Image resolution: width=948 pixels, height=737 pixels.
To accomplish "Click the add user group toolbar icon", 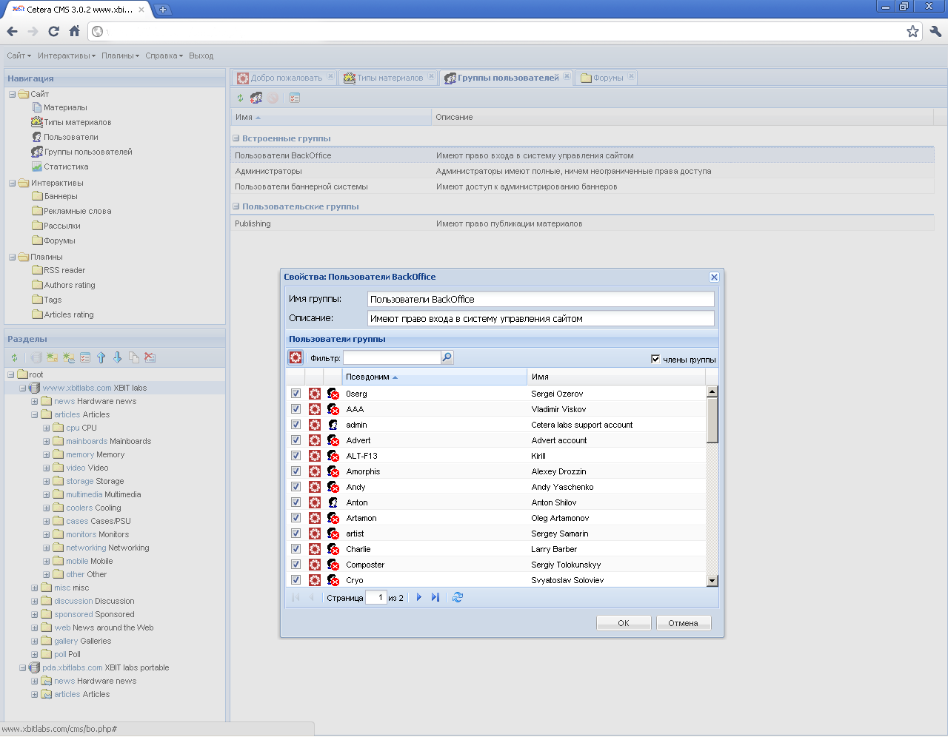I will click(256, 98).
